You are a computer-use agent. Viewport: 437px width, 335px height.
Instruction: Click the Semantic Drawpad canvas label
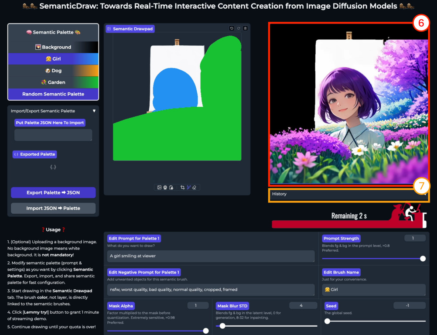click(x=130, y=29)
